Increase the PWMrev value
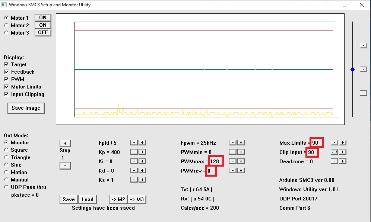Viewport: 371px width, 222px height. (x=241, y=171)
